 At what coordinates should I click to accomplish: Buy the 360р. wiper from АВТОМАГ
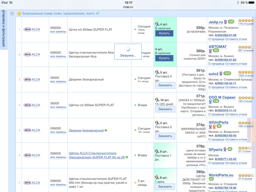point(164,58)
